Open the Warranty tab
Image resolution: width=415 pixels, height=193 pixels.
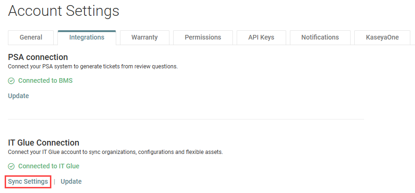(x=145, y=38)
